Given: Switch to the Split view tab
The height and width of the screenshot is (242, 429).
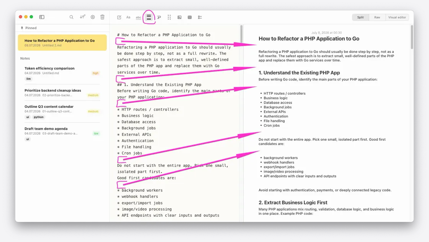Looking at the screenshot, I should pos(360,17).
